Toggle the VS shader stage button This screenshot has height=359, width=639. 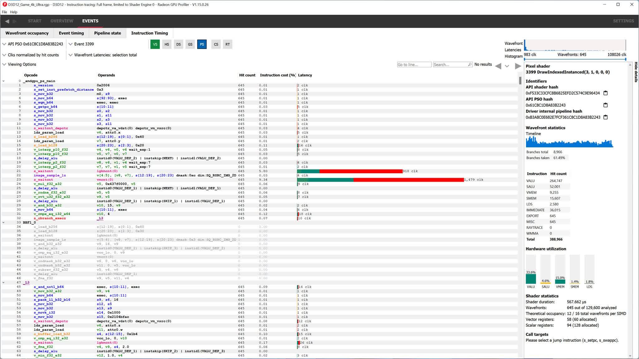155,44
